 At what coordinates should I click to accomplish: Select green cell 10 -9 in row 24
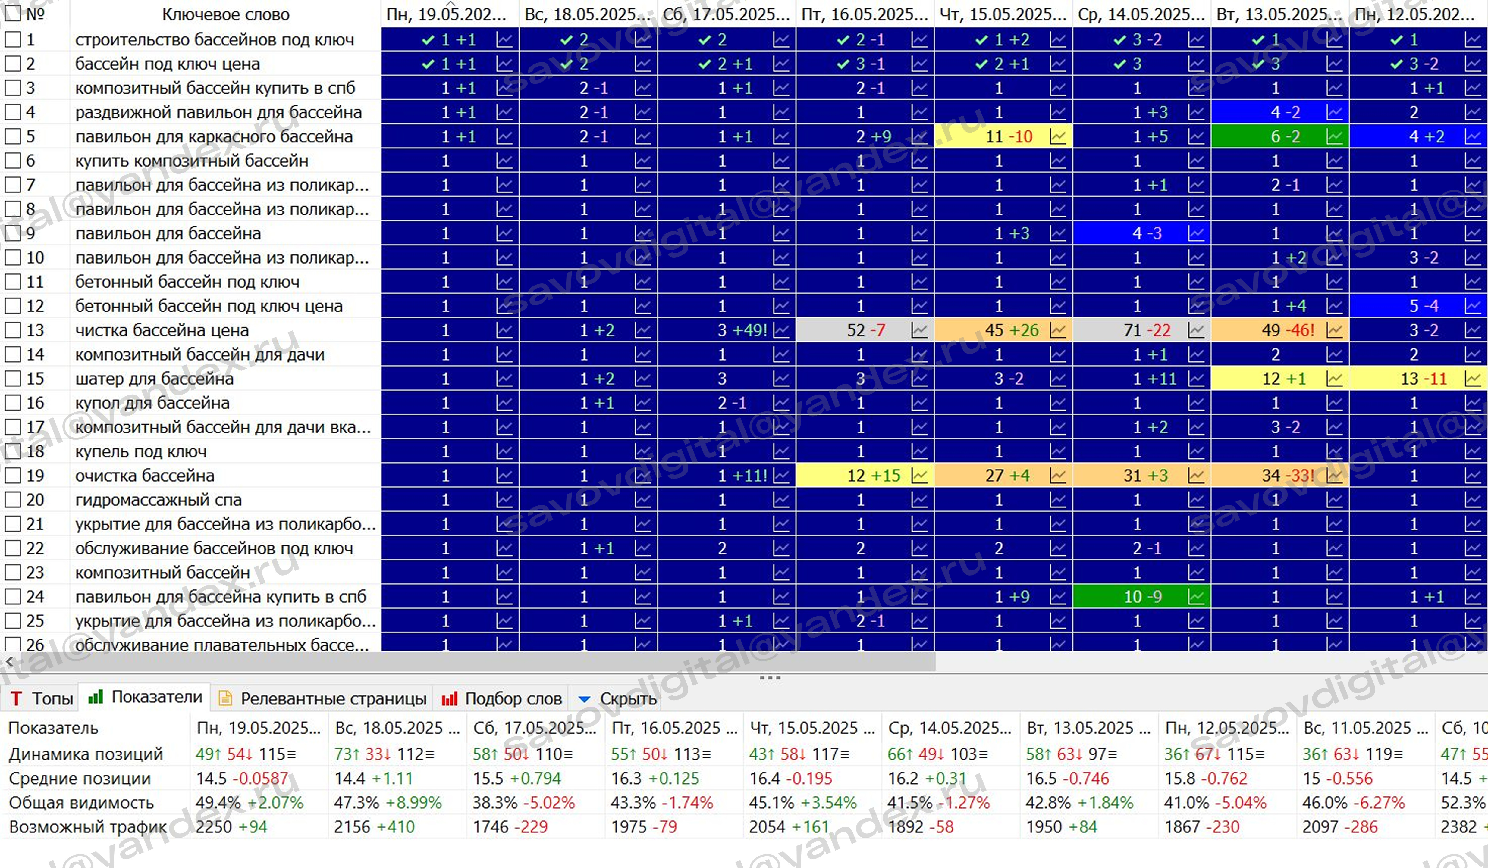[x=1141, y=597]
